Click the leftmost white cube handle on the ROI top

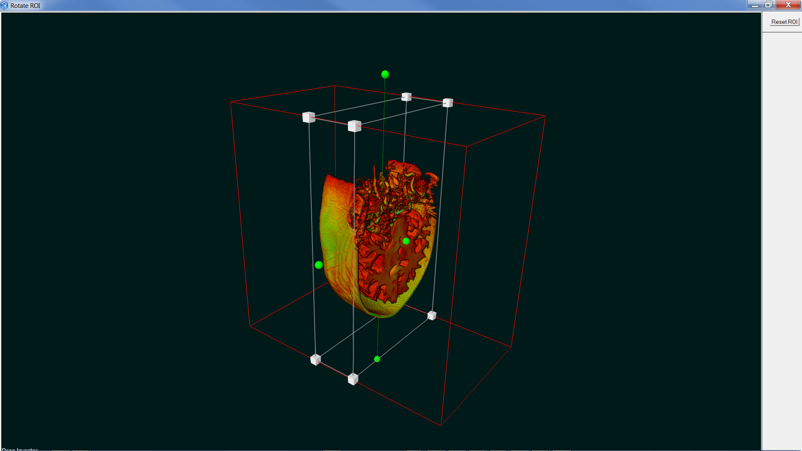(x=309, y=117)
